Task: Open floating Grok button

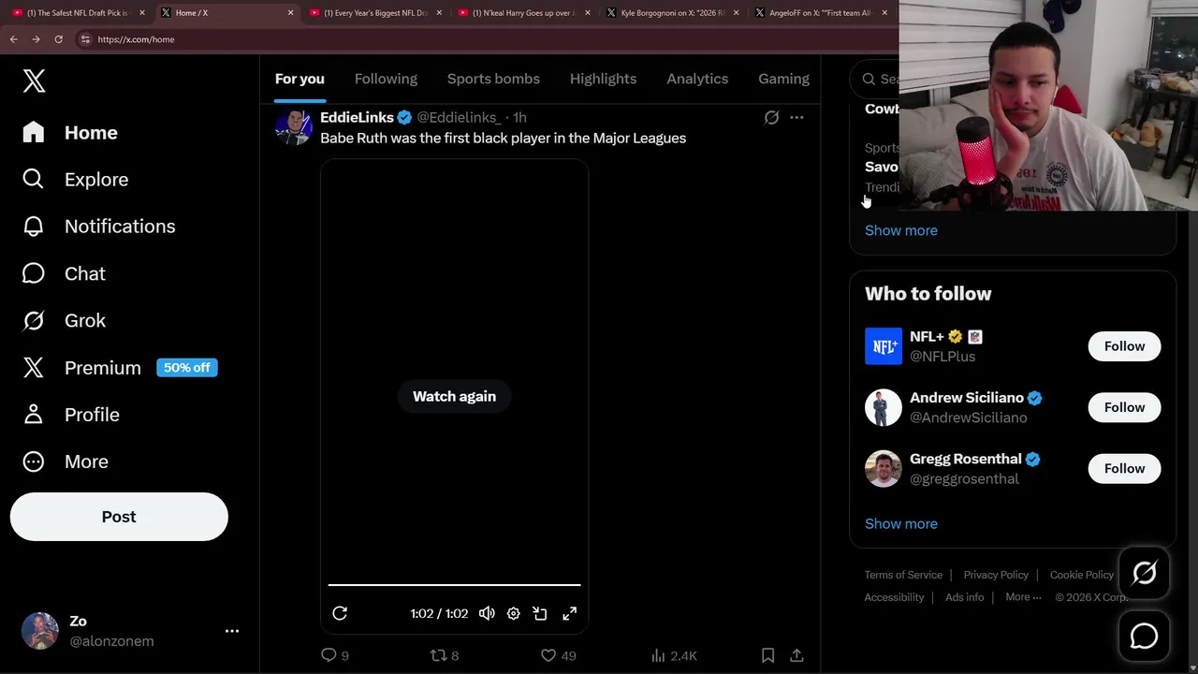Action: [1144, 573]
